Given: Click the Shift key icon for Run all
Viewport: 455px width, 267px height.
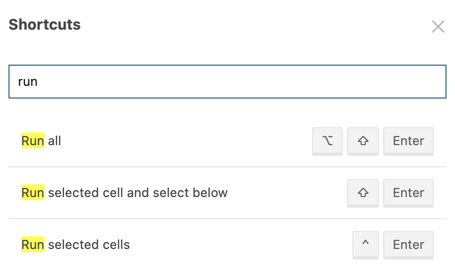Looking at the screenshot, I should 363,141.
